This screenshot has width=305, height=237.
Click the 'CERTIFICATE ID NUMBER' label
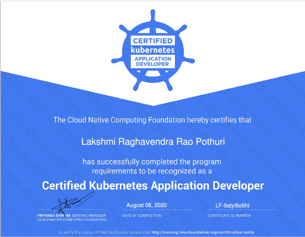229,215
